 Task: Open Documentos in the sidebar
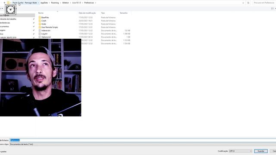coord(4,27)
